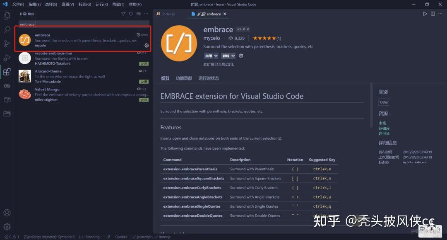Expand the 卸载 uninstall dropdown arrow
The width and height of the screenshot is (447, 240).
(233, 56)
